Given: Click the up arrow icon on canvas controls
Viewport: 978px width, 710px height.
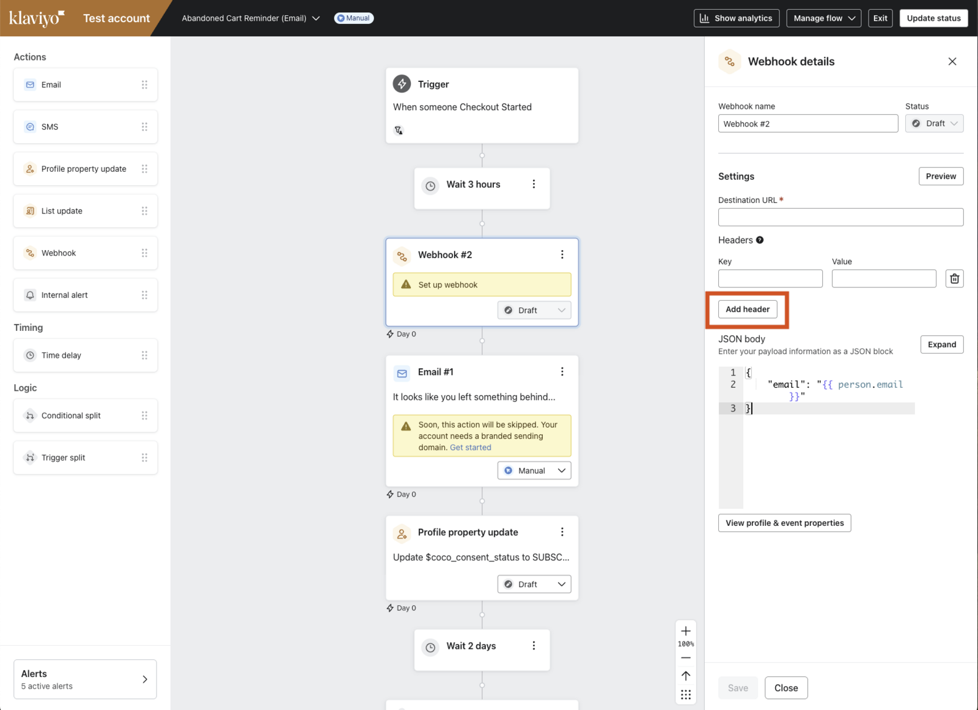Looking at the screenshot, I should 686,676.
